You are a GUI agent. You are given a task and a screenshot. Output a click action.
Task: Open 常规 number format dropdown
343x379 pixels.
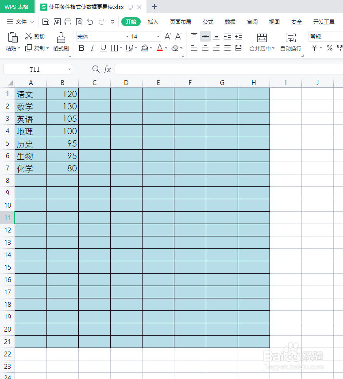326,36
